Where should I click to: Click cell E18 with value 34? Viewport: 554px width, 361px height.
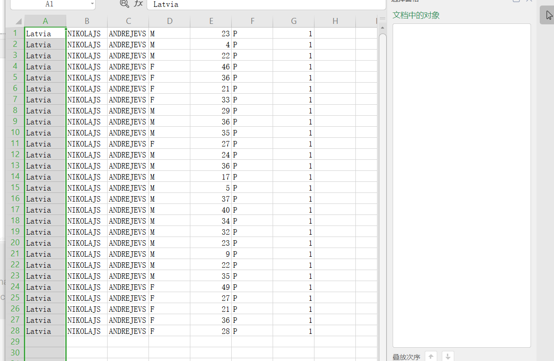(x=211, y=221)
